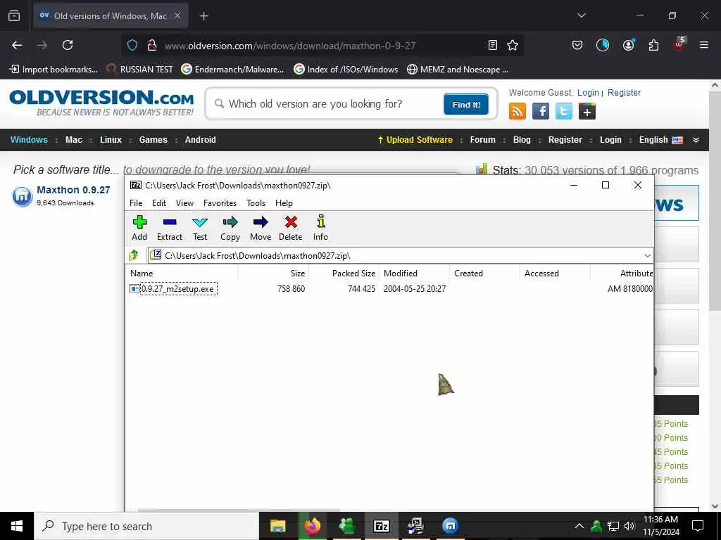Open the Maxthon 0.9.27 link

point(73,190)
